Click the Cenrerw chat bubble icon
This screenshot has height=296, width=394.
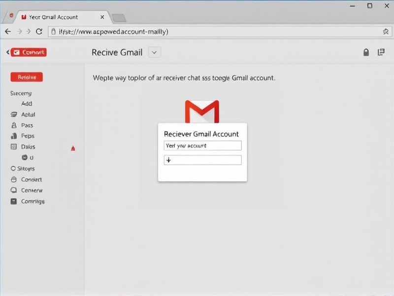click(x=14, y=190)
